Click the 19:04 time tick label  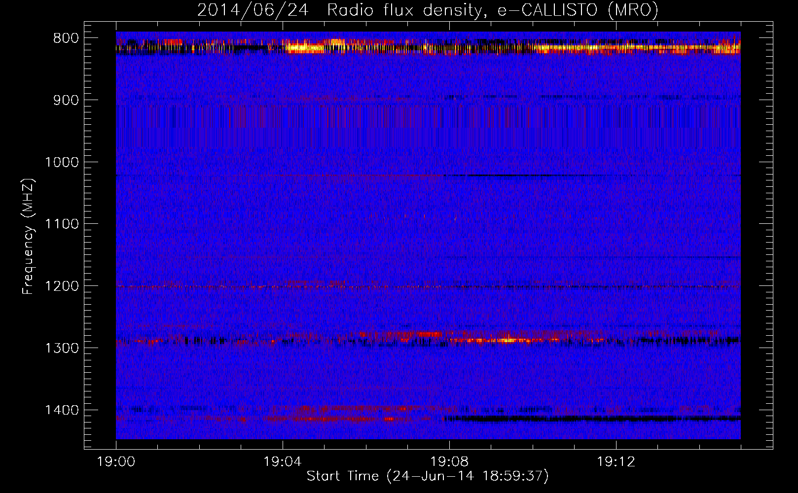tap(283, 462)
